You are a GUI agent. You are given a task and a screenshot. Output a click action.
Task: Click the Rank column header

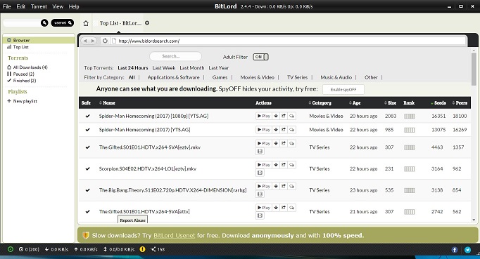(409, 103)
